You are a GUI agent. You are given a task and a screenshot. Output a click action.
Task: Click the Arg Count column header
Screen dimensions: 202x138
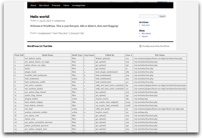pos(89,55)
